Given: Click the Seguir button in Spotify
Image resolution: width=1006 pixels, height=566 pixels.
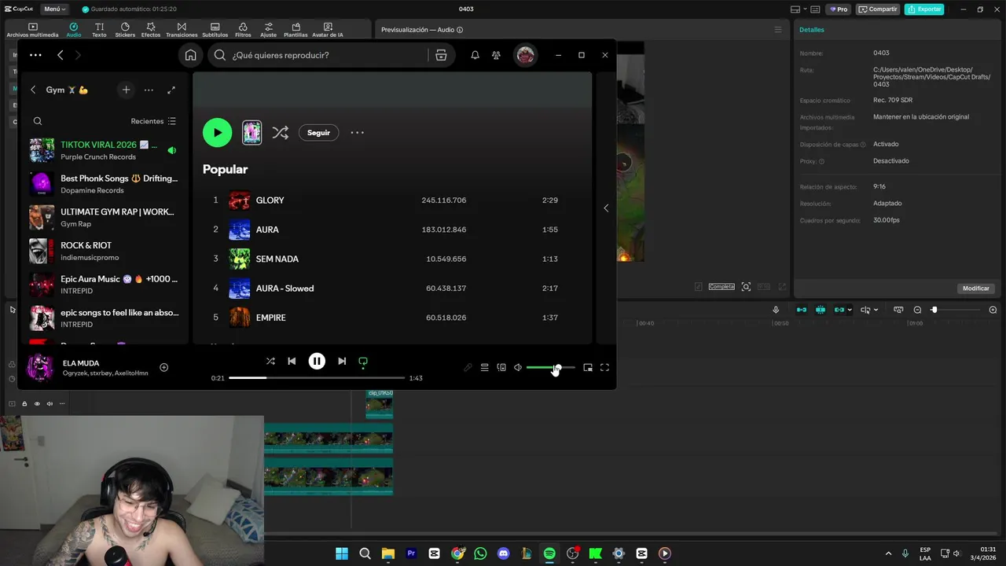Looking at the screenshot, I should point(318,133).
